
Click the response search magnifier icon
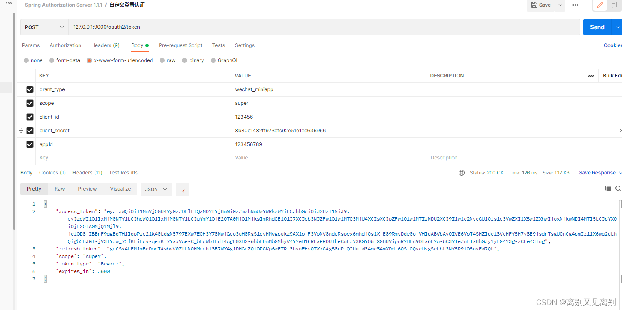(618, 188)
